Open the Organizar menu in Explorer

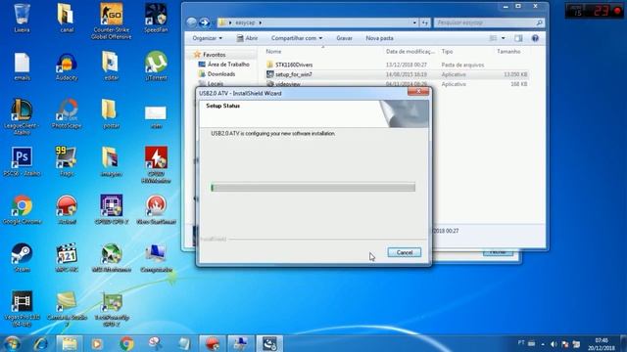click(207, 38)
